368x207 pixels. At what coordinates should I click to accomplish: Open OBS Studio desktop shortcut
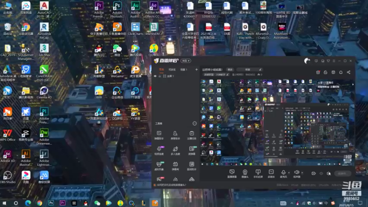(7, 177)
